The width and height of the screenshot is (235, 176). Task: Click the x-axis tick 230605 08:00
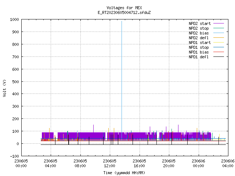pos(80,164)
